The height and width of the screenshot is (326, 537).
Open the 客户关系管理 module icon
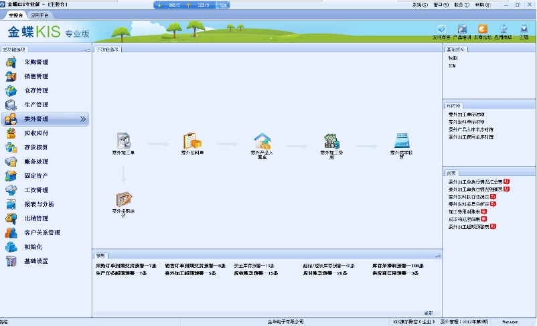click(11, 233)
